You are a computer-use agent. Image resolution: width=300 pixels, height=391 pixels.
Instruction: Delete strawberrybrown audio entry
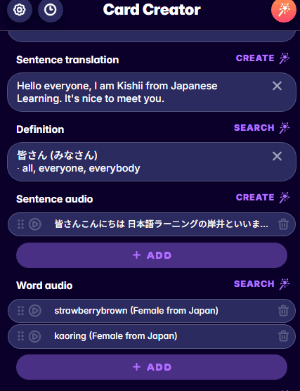[283, 311]
